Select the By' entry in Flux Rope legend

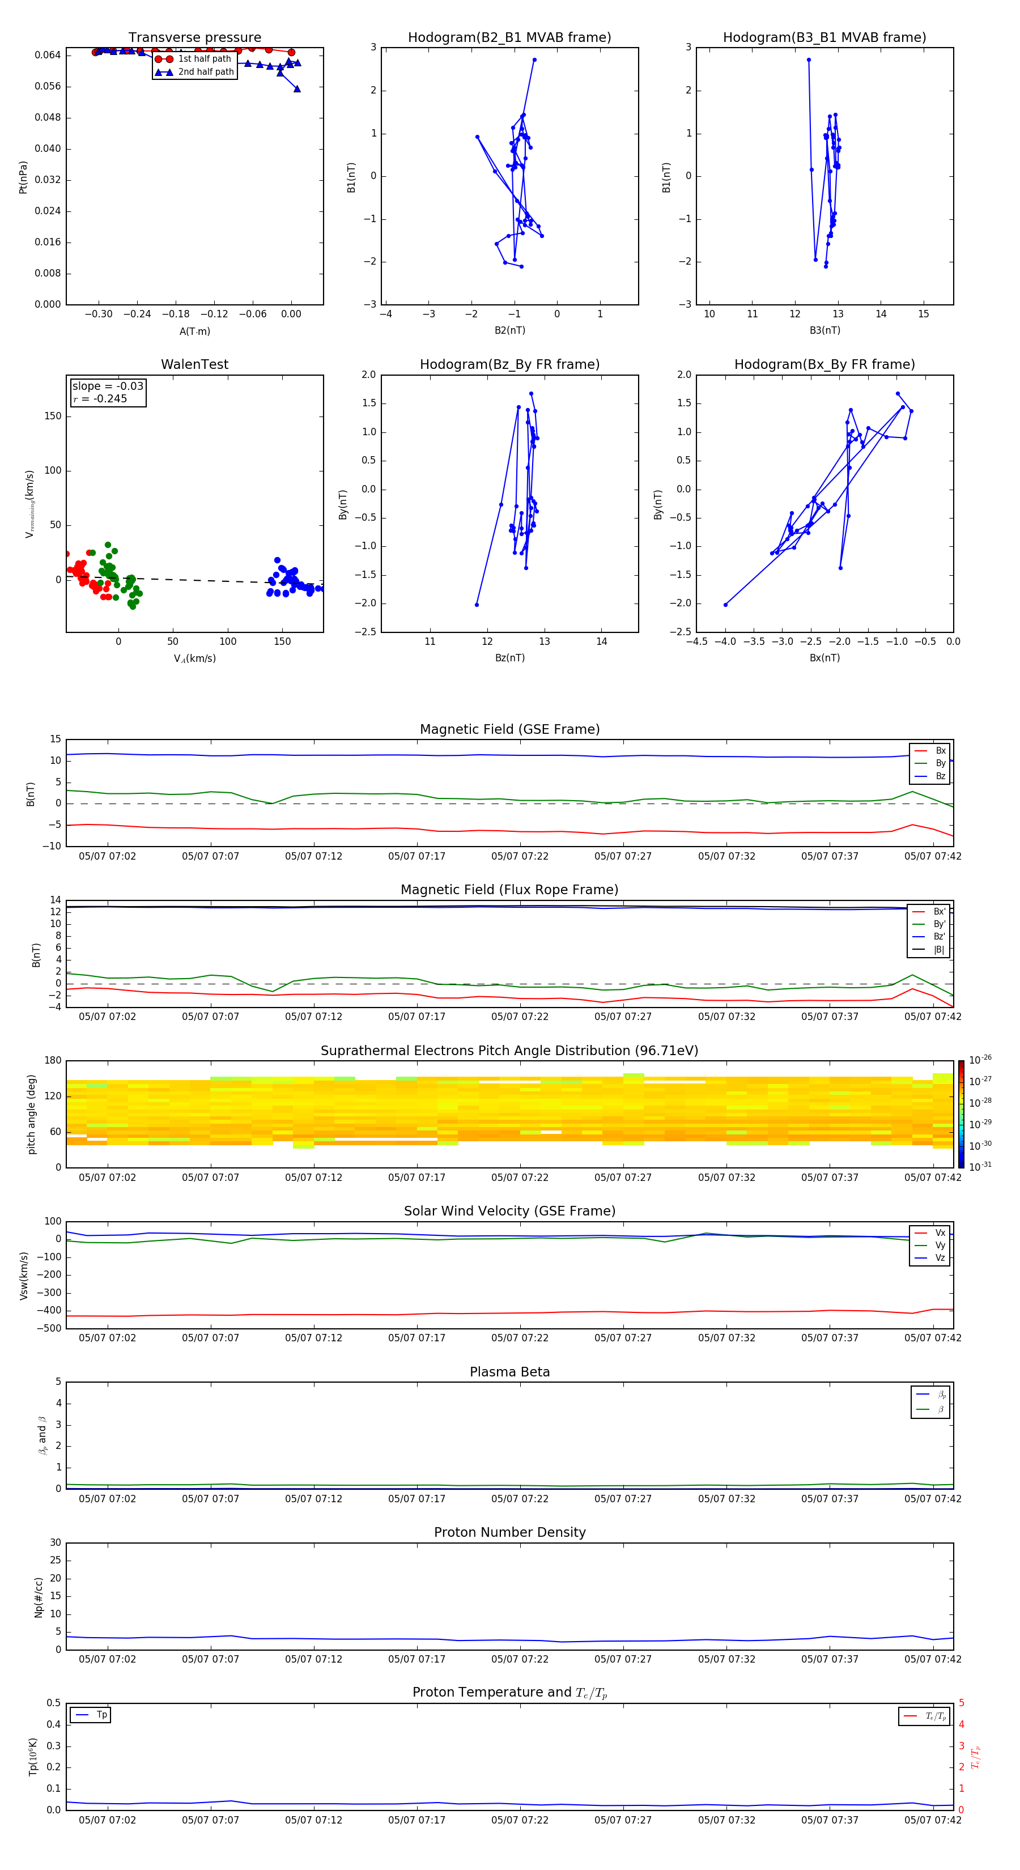(x=929, y=924)
